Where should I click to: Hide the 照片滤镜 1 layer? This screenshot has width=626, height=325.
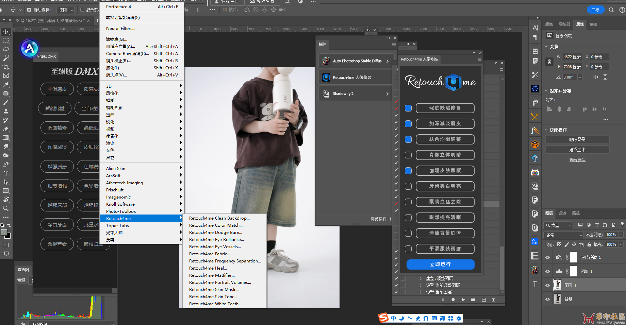coord(547,257)
